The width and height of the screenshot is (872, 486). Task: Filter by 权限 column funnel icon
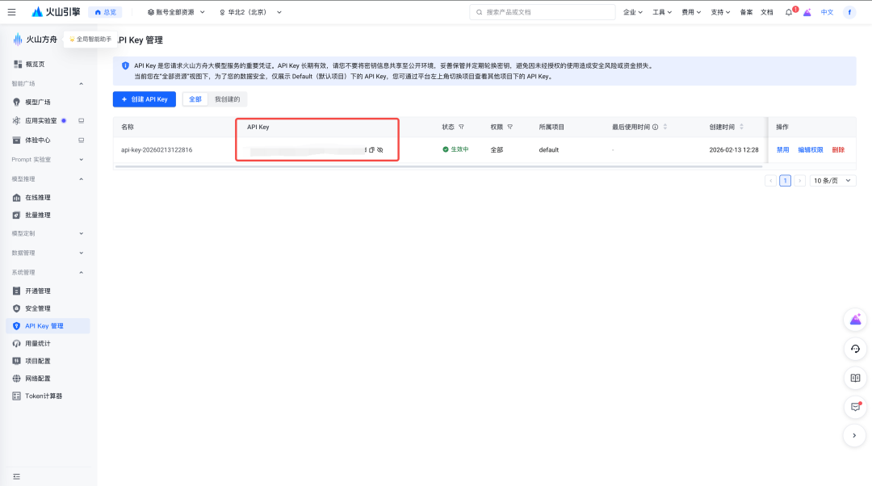pos(510,127)
